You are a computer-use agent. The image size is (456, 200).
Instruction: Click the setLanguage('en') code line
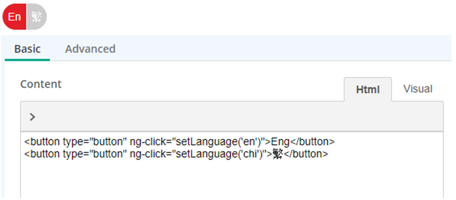180,142
